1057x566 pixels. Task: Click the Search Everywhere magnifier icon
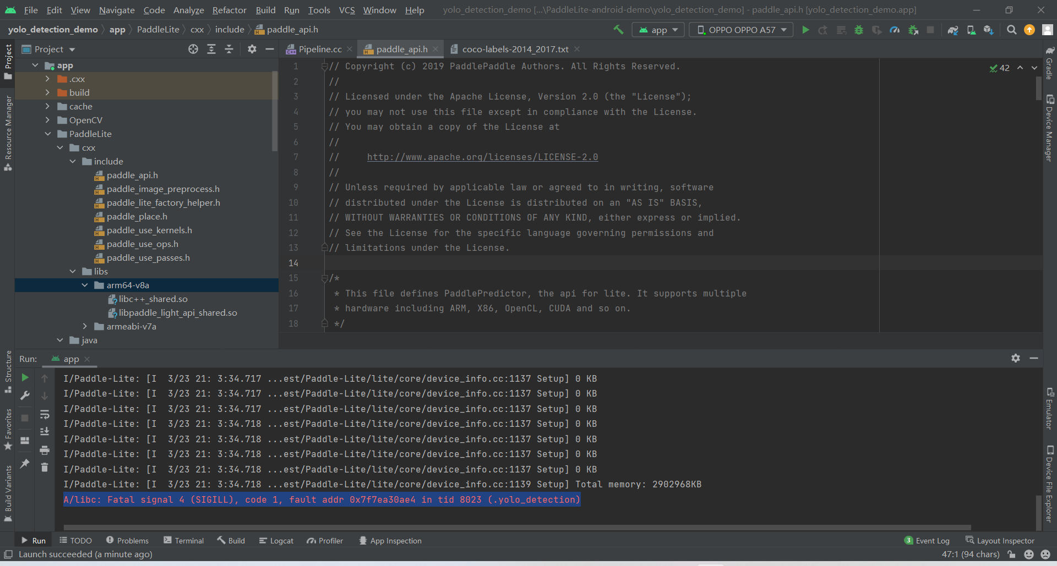[x=1011, y=30]
